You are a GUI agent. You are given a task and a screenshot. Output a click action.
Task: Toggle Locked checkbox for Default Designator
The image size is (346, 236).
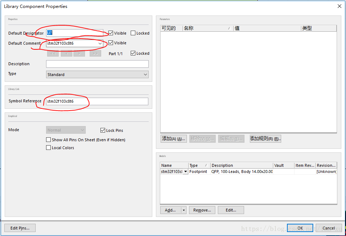pyautogui.click(x=133, y=33)
